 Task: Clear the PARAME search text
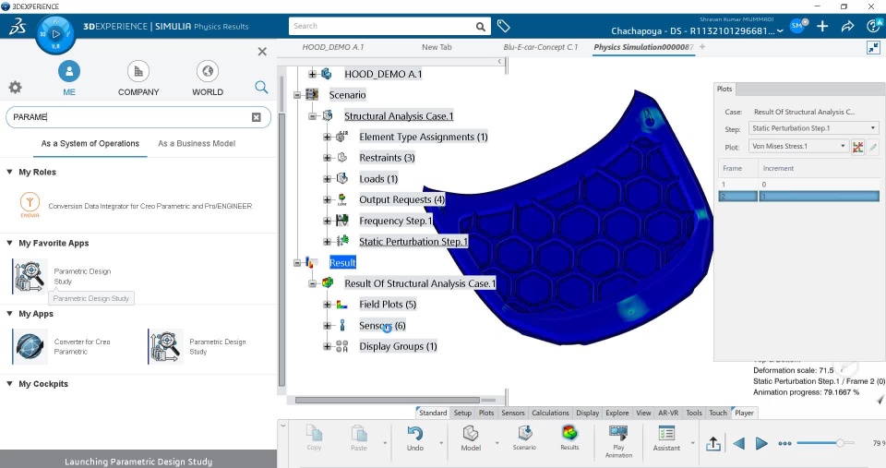point(256,117)
